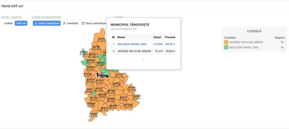Switch map level to Județe
This screenshot has width=289, height=129.
8,23
